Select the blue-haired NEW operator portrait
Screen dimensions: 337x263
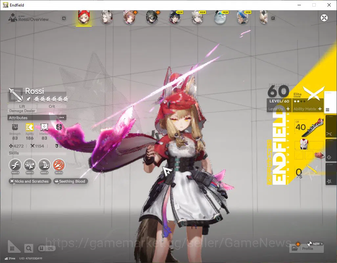tap(243, 17)
